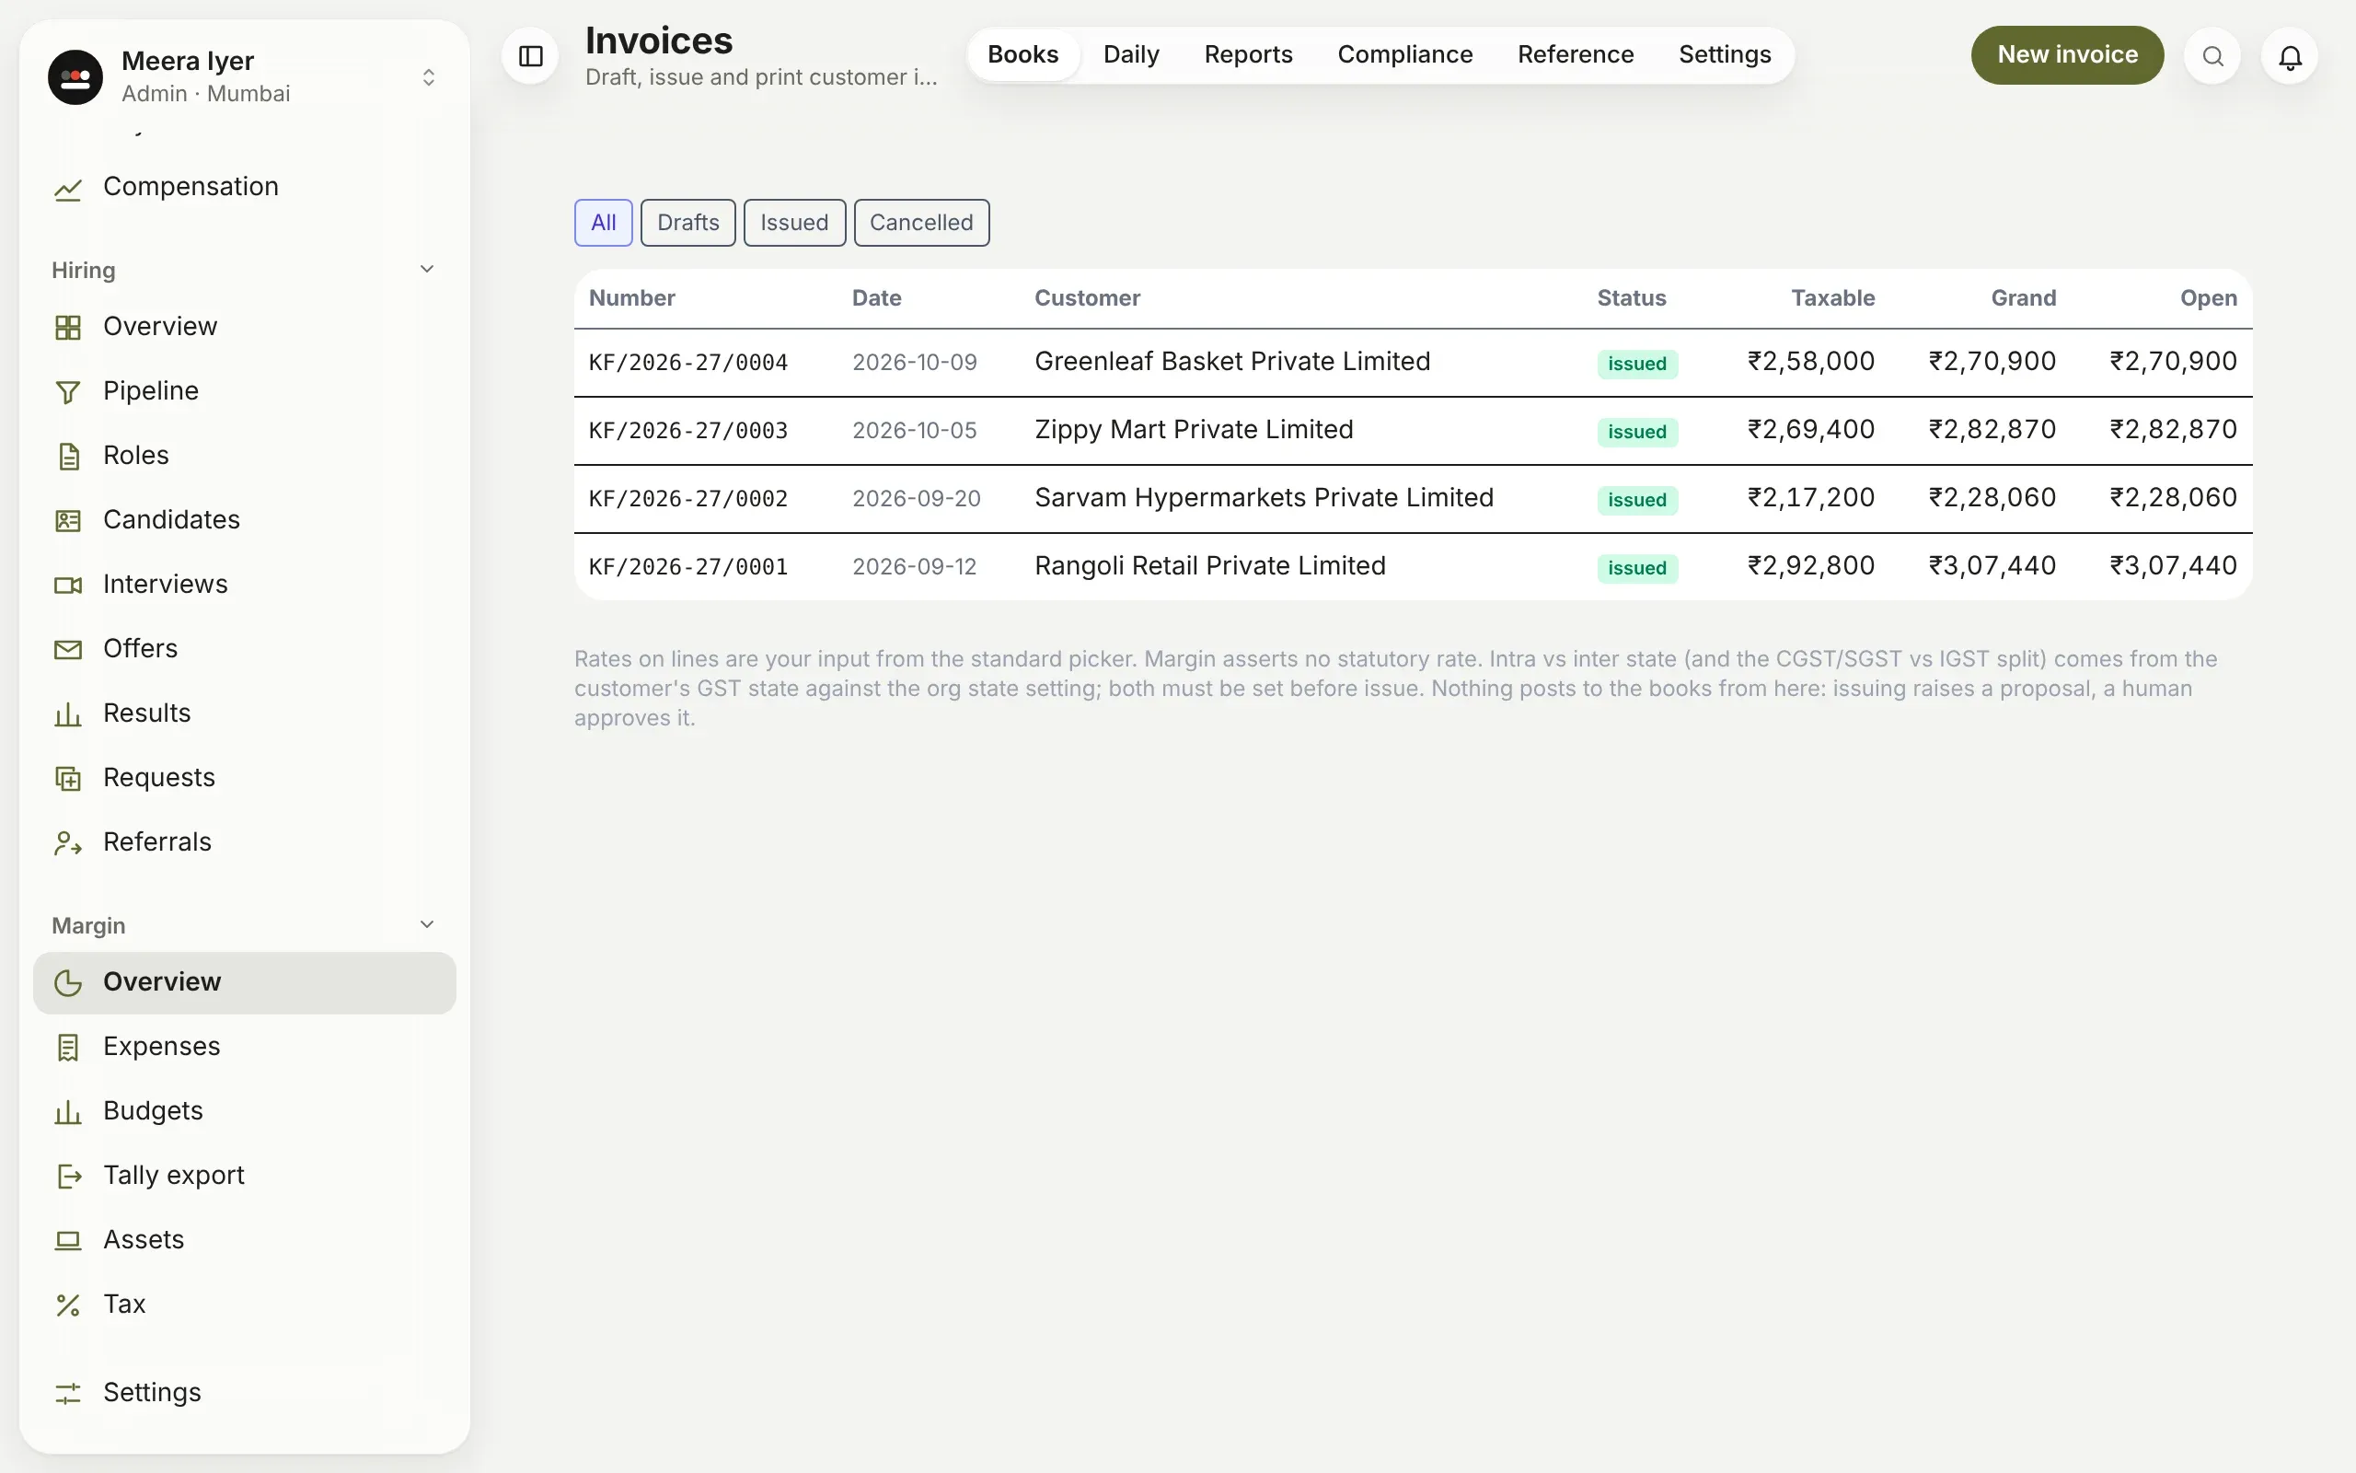Click the Offers envelope icon
The height and width of the screenshot is (1473, 2356).
click(68, 649)
